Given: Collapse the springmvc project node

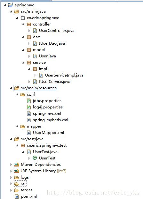Looking at the screenshot, I should (x=5, y=5).
